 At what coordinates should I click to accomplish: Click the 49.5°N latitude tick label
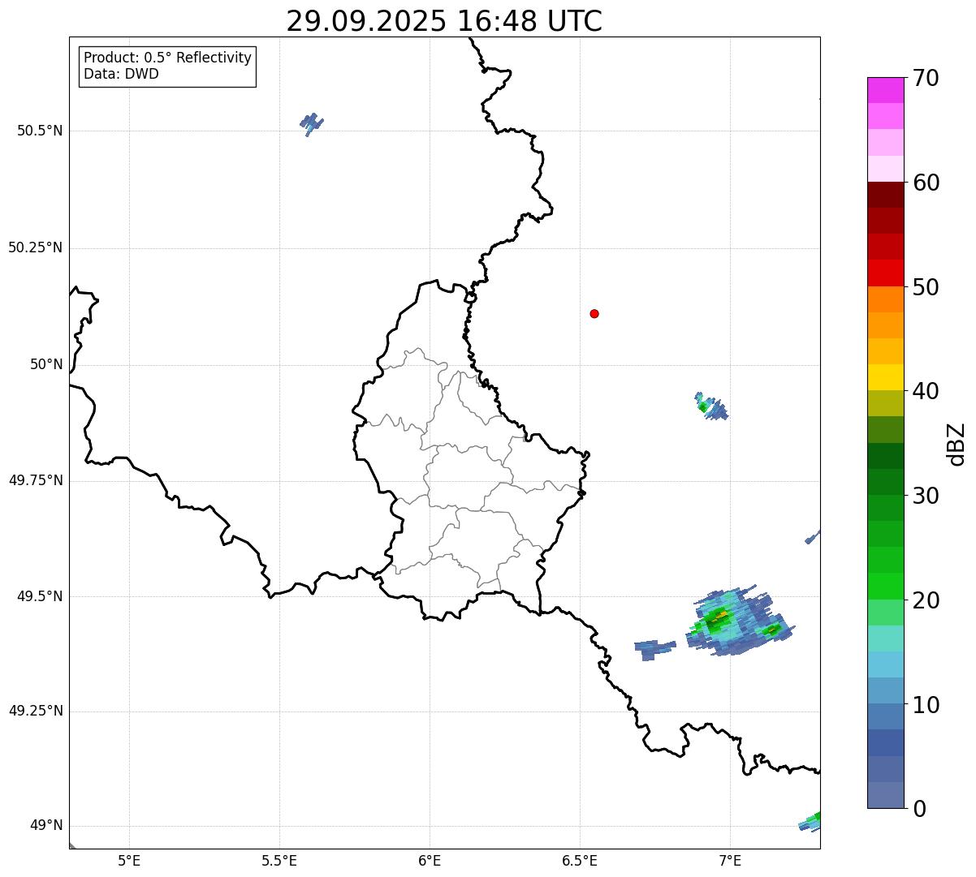point(39,596)
